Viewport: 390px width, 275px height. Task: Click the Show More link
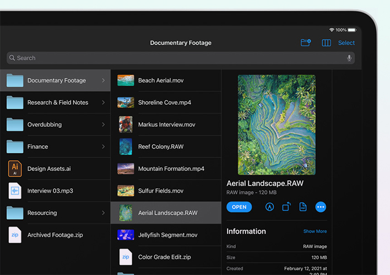[315, 231]
